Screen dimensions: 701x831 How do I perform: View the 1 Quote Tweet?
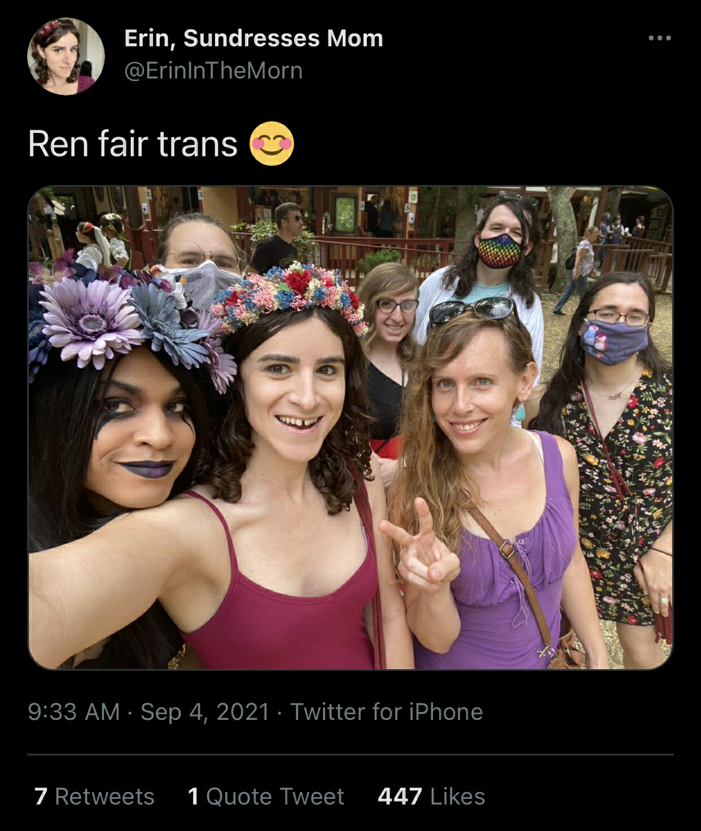pos(266,797)
